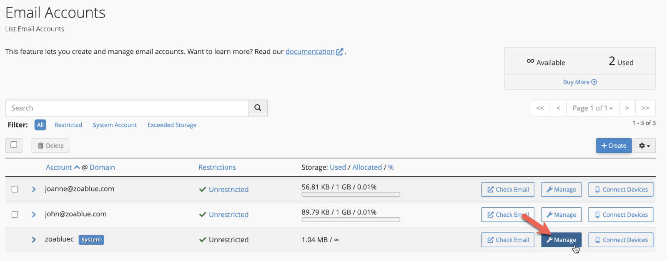Screen dimensions: 667x261
Task: Open the documentation link
Action: (x=310, y=52)
